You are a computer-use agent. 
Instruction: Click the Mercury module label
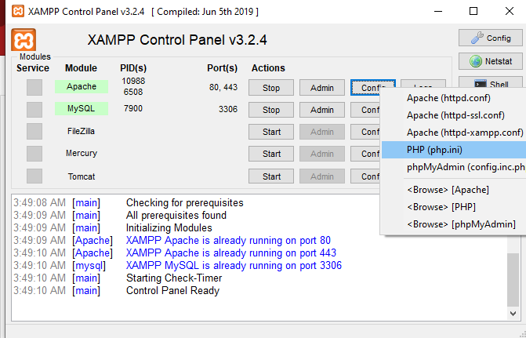(82, 153)
